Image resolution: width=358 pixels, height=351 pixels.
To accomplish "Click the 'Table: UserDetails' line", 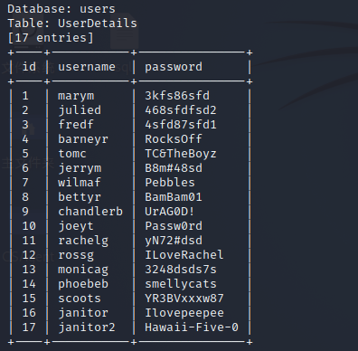I will pyautogui.click(x=72, y=24).
